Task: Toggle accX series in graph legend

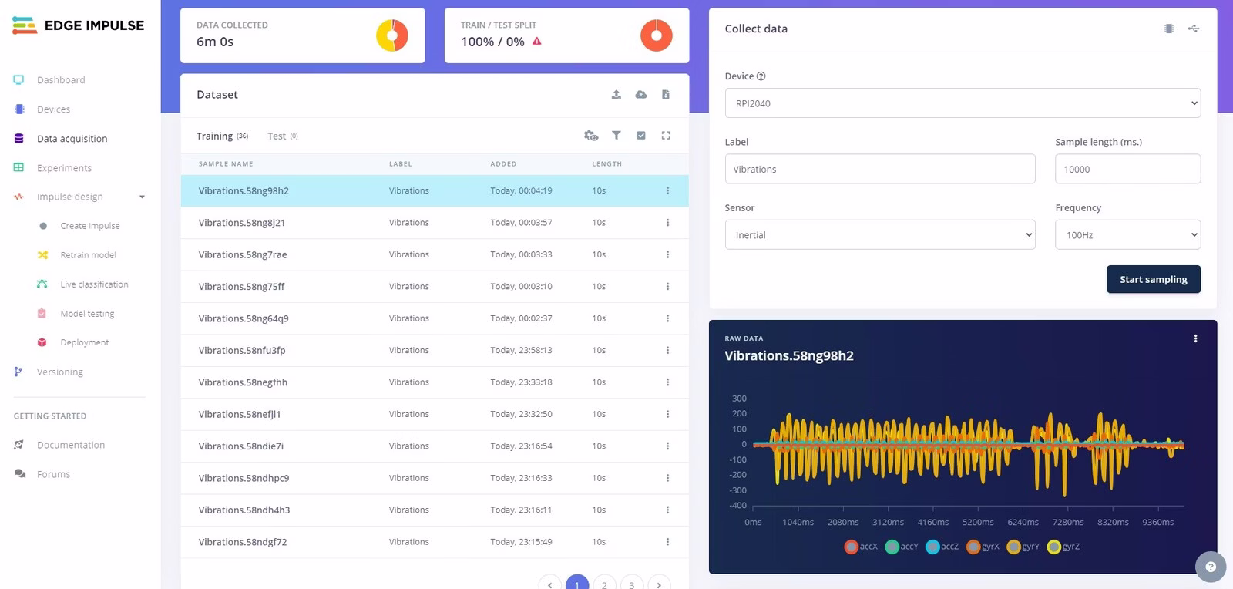Action: (x=861, y=547)
